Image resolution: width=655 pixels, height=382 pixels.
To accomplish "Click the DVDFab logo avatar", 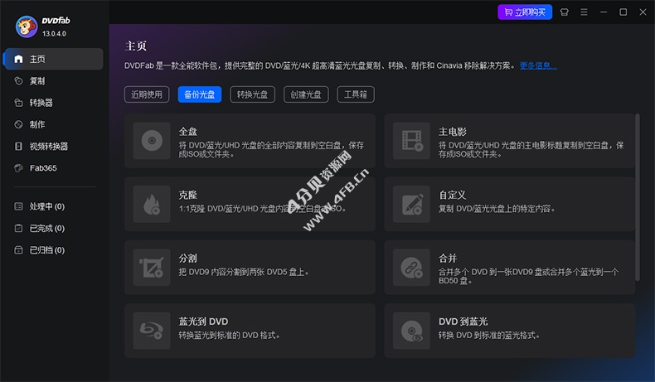I will point(26,26).
